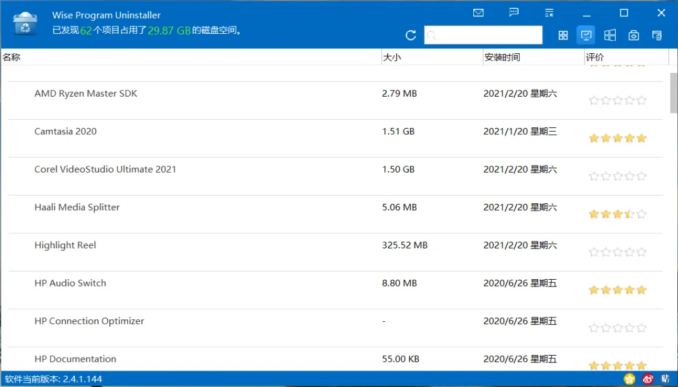Select AMD Ryzen Master SDK entry
Image resolution: width=678 pixels, height=387 pixels.
(x=335, y=100)
